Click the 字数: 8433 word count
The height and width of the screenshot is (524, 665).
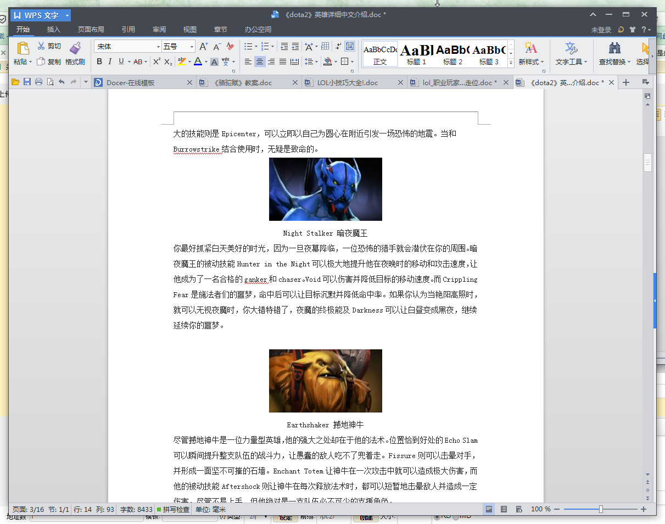[136, 509]
